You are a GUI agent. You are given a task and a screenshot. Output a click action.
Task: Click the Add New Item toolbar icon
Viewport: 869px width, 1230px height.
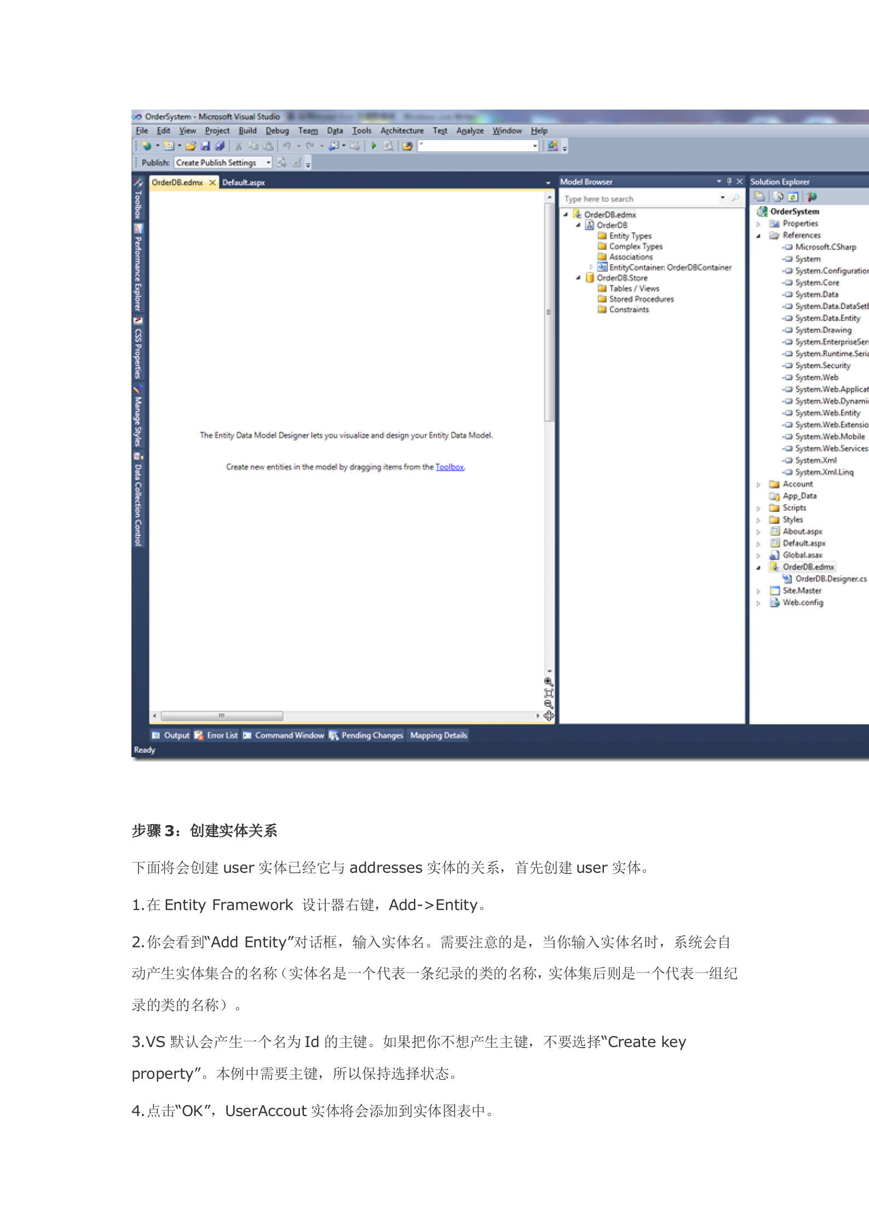tap(169, 146)
